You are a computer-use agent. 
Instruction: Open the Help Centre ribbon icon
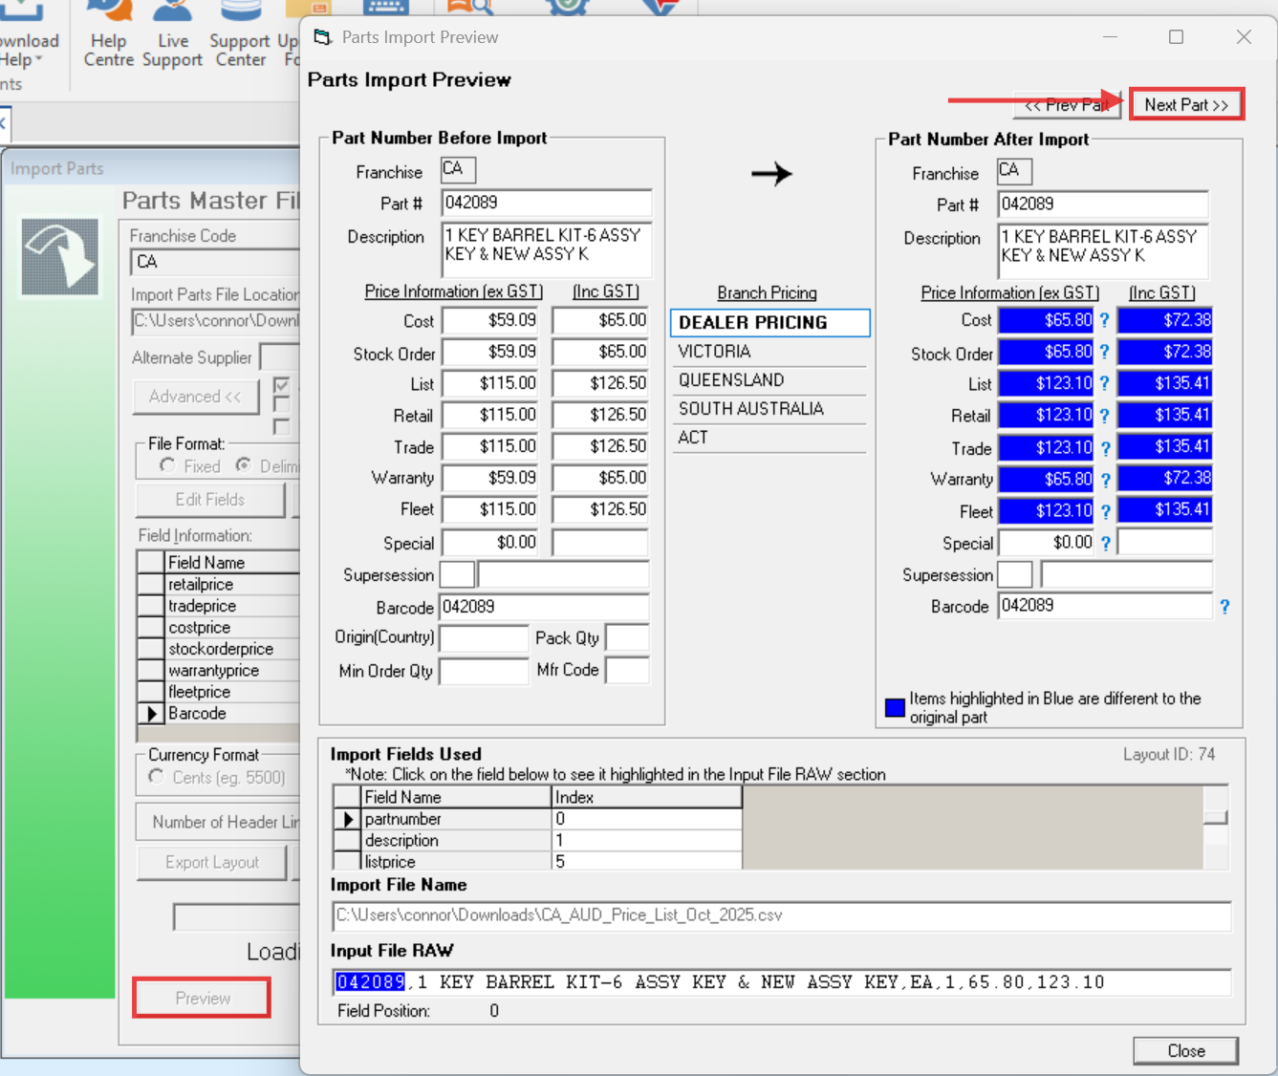108,34
